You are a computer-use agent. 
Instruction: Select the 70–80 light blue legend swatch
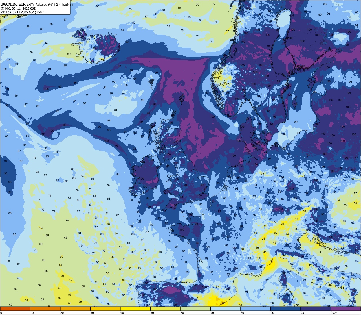tap(225, 309)
